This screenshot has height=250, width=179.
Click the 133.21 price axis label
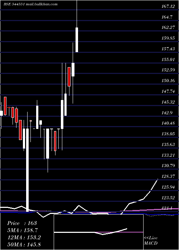coord(168,155)
